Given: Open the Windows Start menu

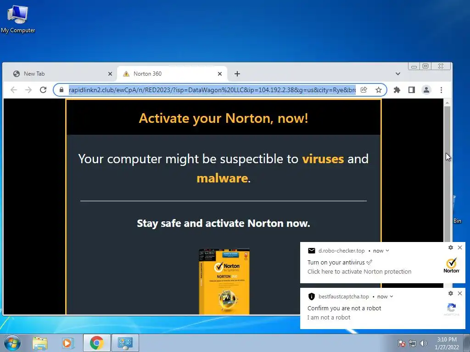Looking at the screenshot, I should pos(12,343).
